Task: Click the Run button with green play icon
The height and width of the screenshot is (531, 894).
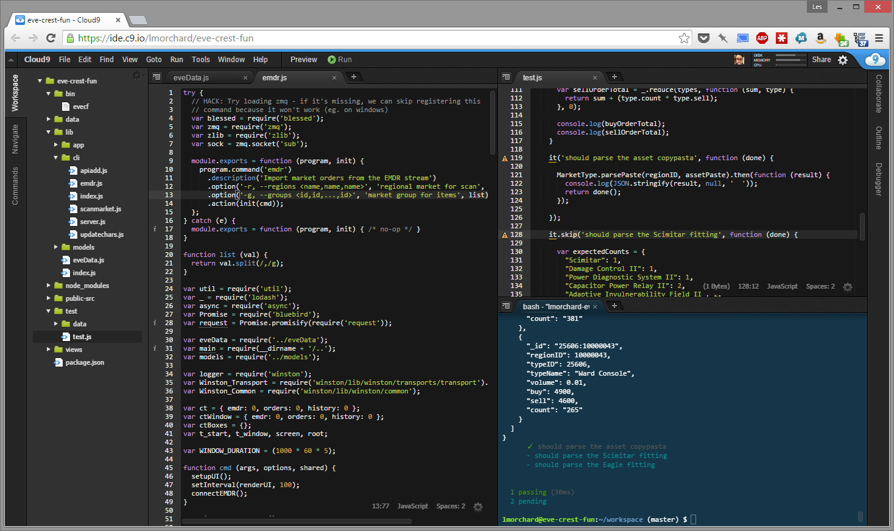Action: [340, 60]
